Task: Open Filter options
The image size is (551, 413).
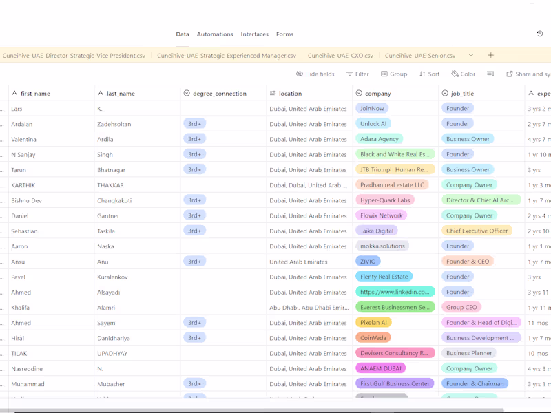Action: point(357,74)
